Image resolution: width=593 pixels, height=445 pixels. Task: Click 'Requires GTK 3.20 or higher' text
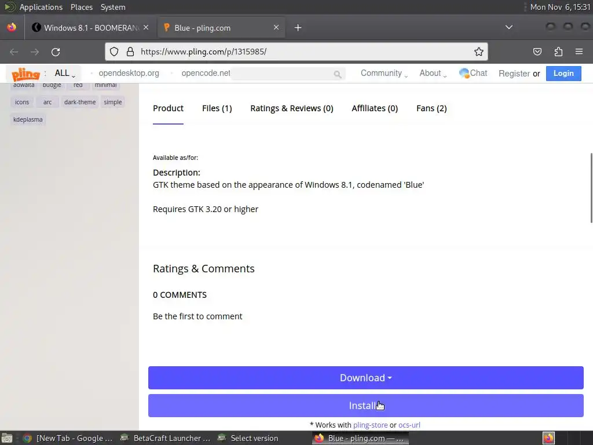coord(206,209)
